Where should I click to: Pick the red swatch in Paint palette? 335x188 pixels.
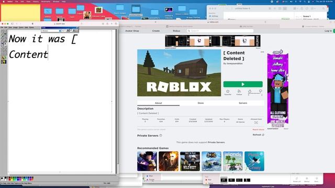pyautogui.click(x=9, y=180)
